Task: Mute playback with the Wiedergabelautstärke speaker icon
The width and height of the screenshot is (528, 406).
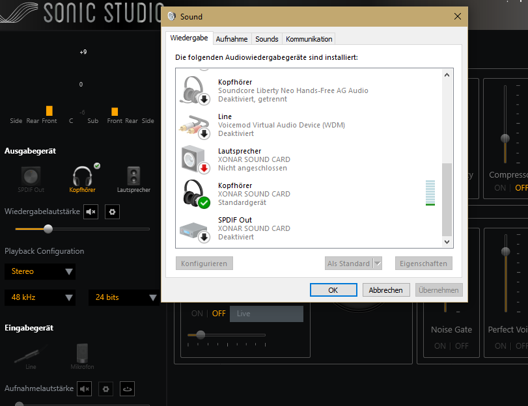Action: 91,211
